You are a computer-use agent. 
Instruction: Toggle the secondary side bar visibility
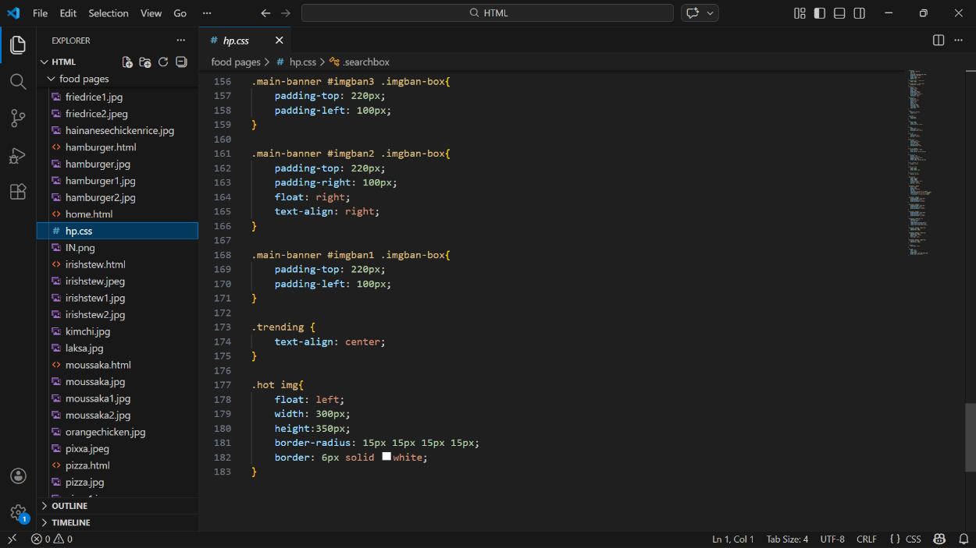pyautogui.click(x=860, y=13)
